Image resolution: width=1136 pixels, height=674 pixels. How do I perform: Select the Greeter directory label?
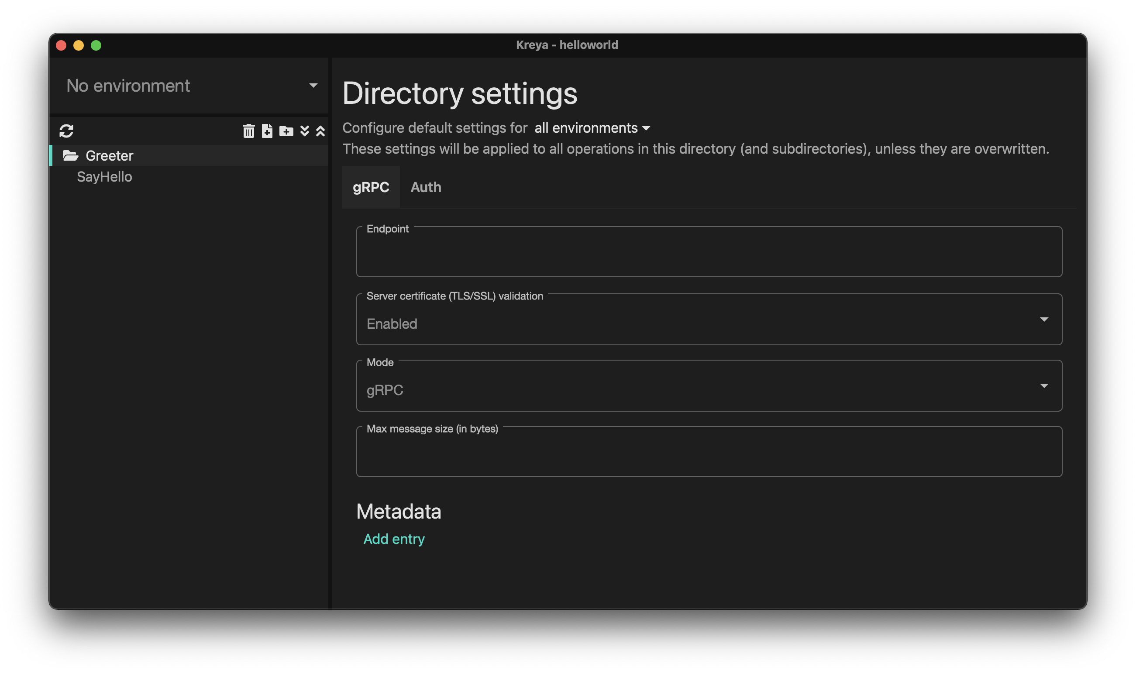110,156
